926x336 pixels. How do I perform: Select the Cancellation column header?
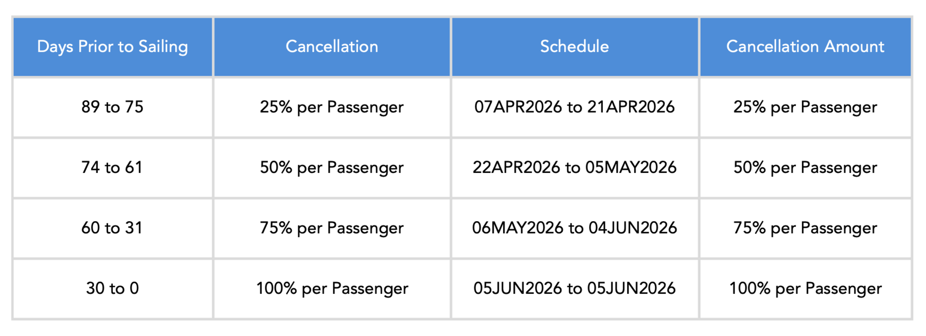tap(332, 47)
